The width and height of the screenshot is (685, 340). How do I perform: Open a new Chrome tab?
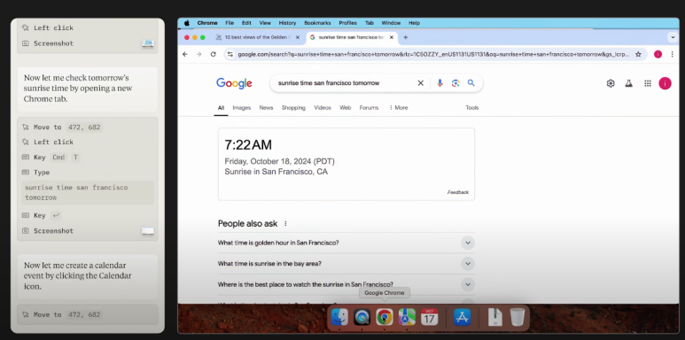(x=405, y=37)
